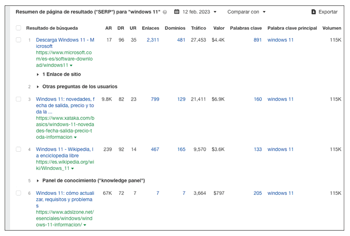Tick checkbox for the Wikipedia result

tap(19, 150)
